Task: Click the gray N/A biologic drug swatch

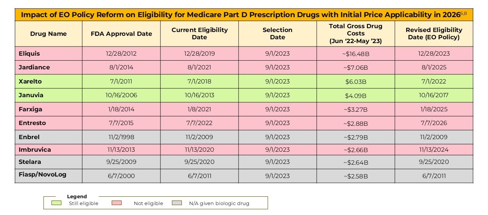Action: coord(177,203)
